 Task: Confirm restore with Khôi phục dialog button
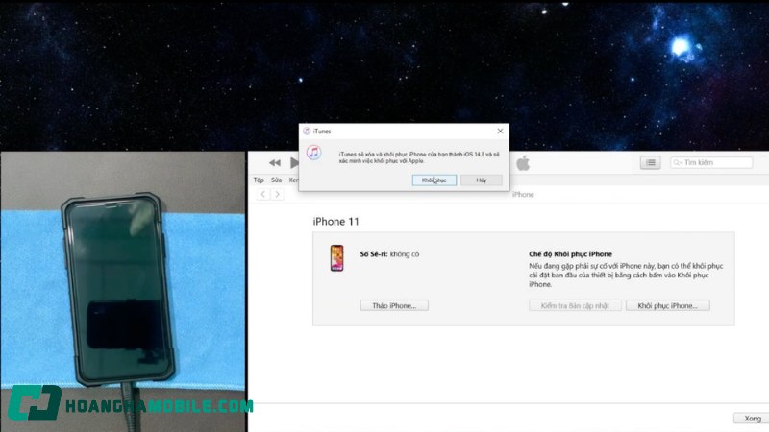pyautogui.click(x=434, y=180)
